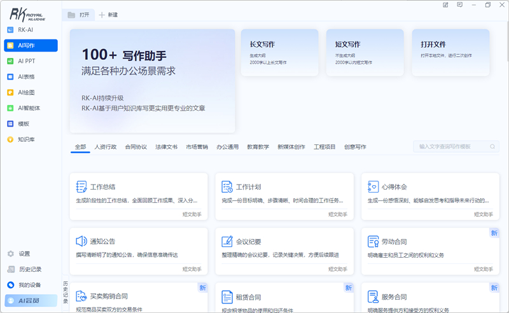The image size is (509, 313).
Task: Switch to the 合同协议 category tab
Action: pos(136,147)
